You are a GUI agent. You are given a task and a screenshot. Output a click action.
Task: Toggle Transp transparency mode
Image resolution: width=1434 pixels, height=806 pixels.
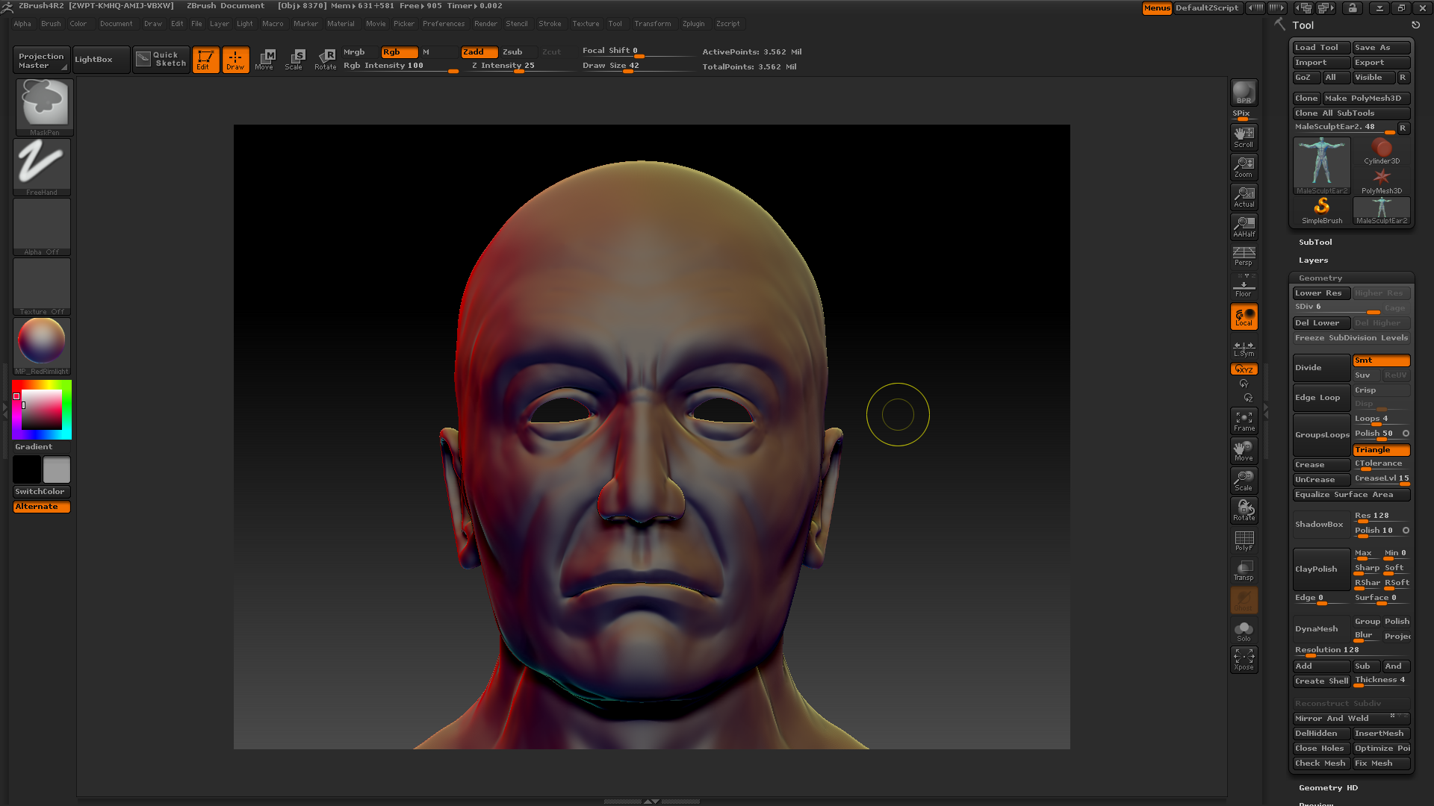(x=1244, y=570)
